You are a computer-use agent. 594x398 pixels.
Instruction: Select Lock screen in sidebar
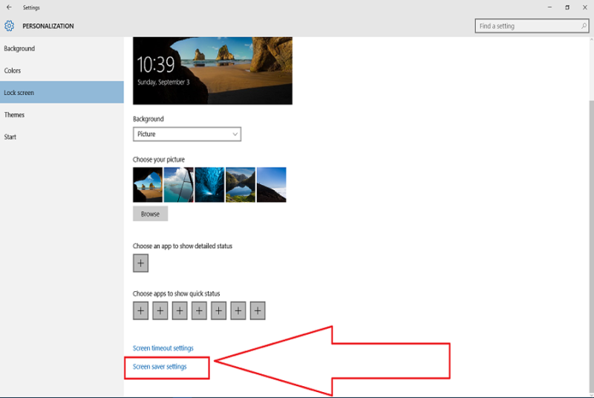[x=62, y=92]
